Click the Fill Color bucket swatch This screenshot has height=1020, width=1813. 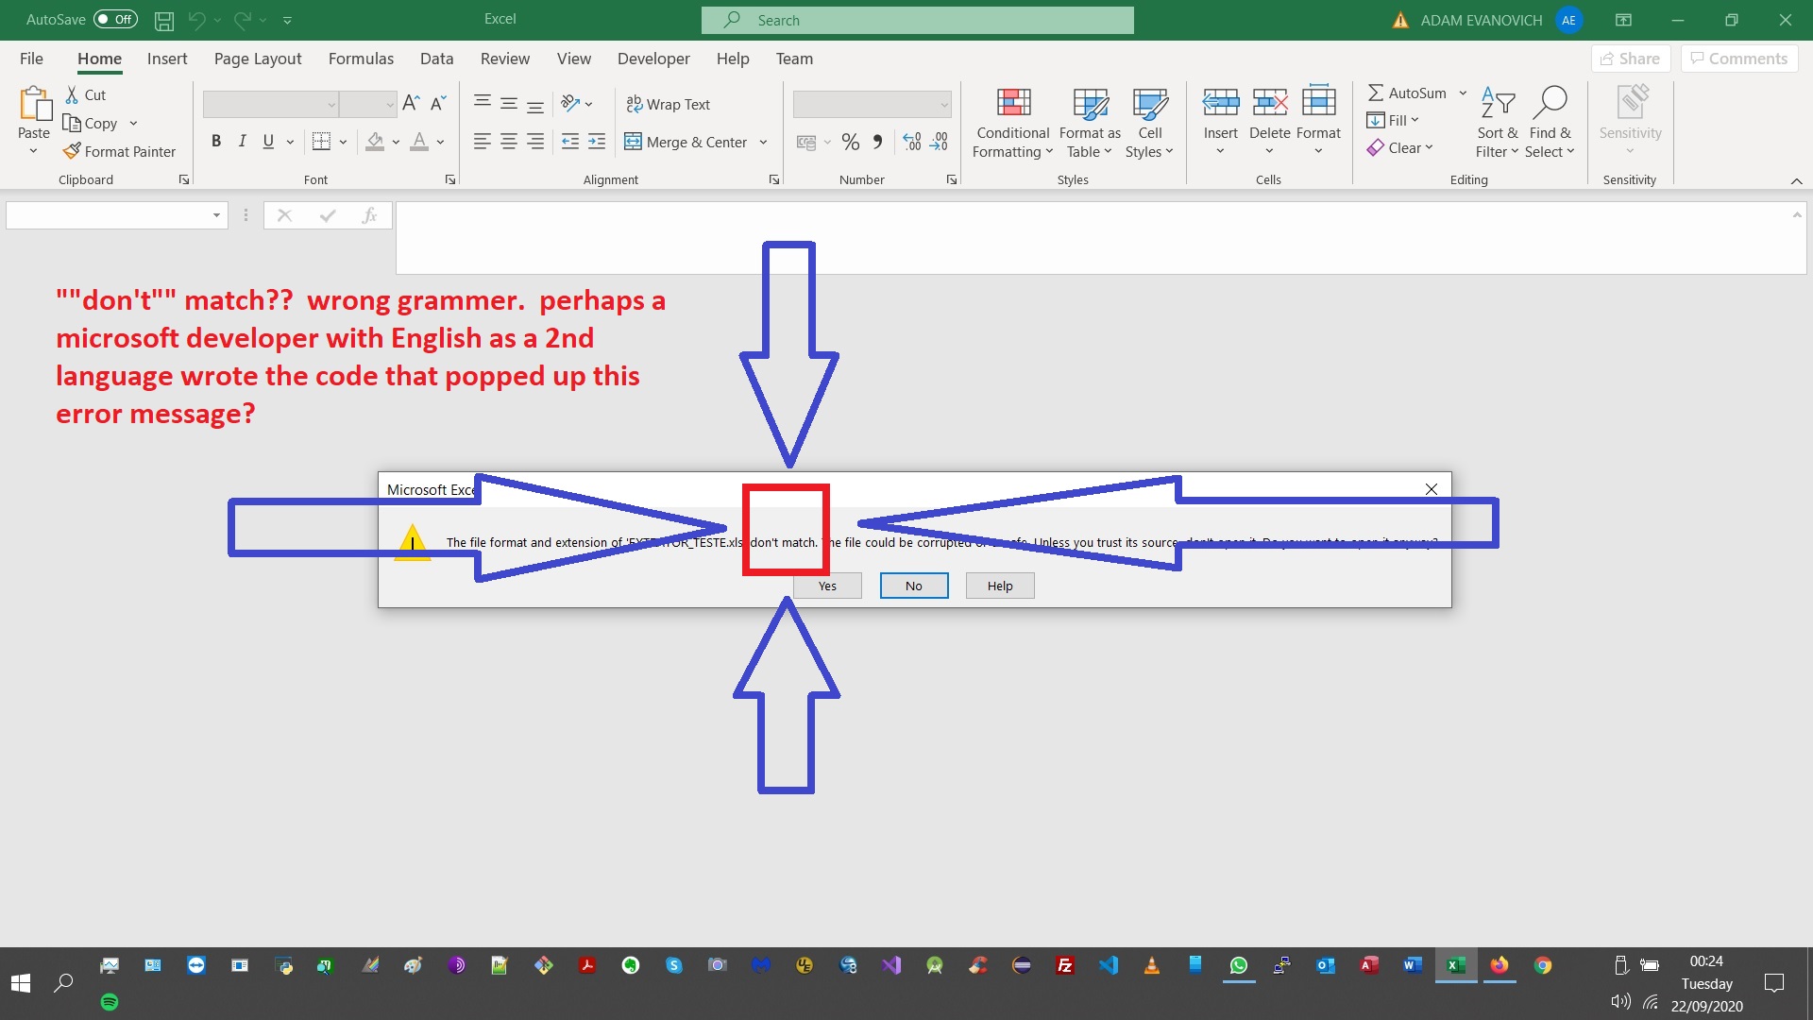point(375,142)
